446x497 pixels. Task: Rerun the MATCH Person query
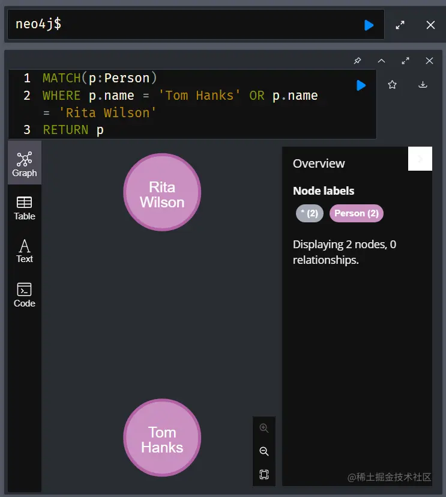(x=361, y=85)
